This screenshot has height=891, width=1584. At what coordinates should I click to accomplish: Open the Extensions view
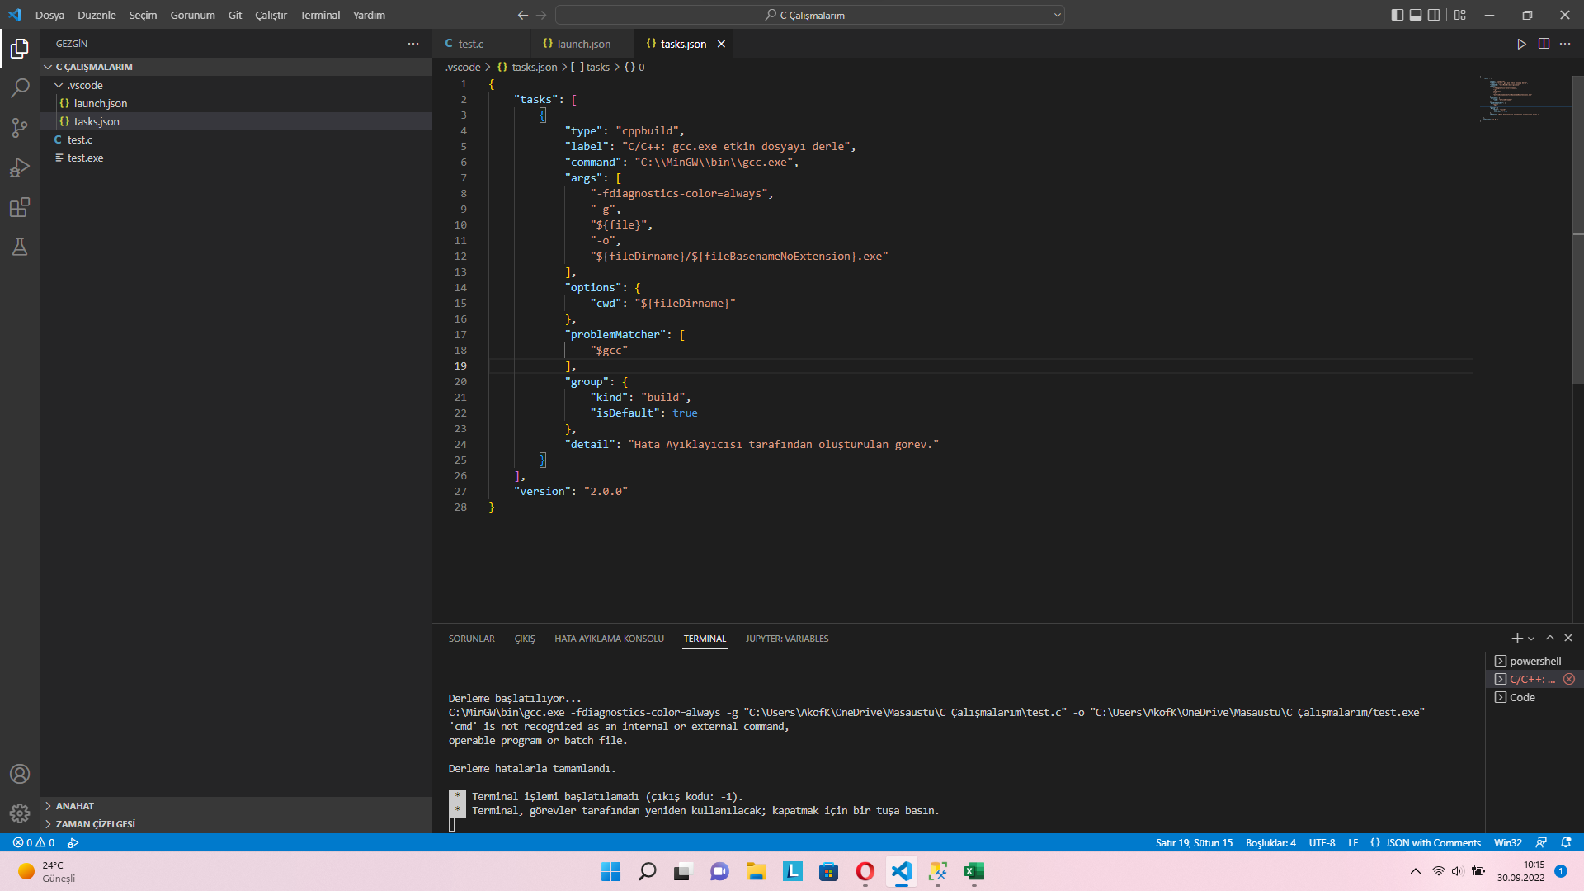click(x=20, y=207)
